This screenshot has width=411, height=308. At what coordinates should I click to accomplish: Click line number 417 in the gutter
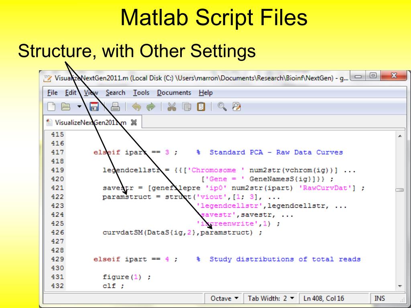click(57, 152)
